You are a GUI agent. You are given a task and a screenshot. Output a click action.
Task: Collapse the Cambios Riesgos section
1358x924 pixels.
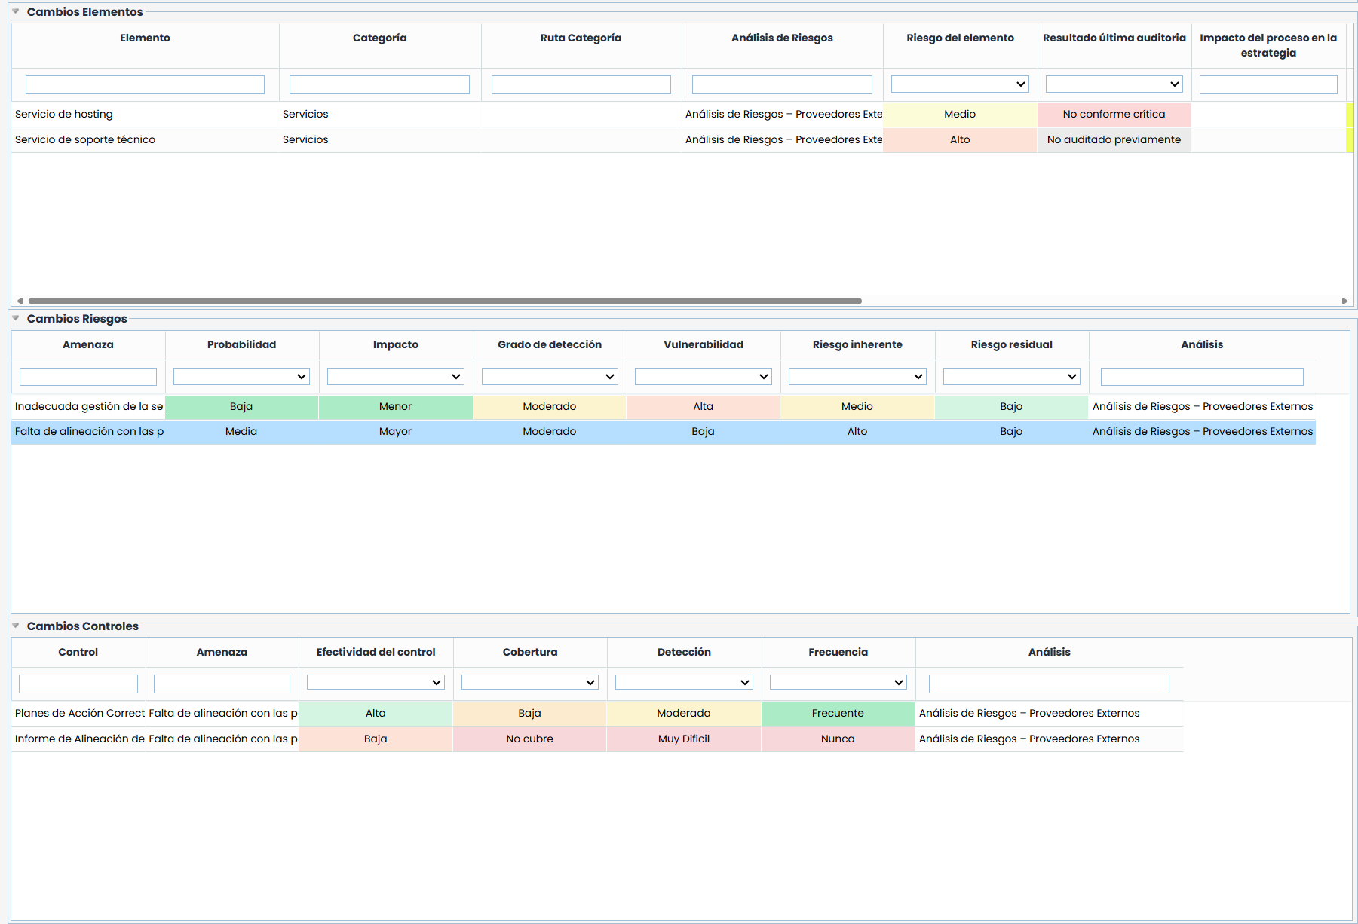click(16, 318)
